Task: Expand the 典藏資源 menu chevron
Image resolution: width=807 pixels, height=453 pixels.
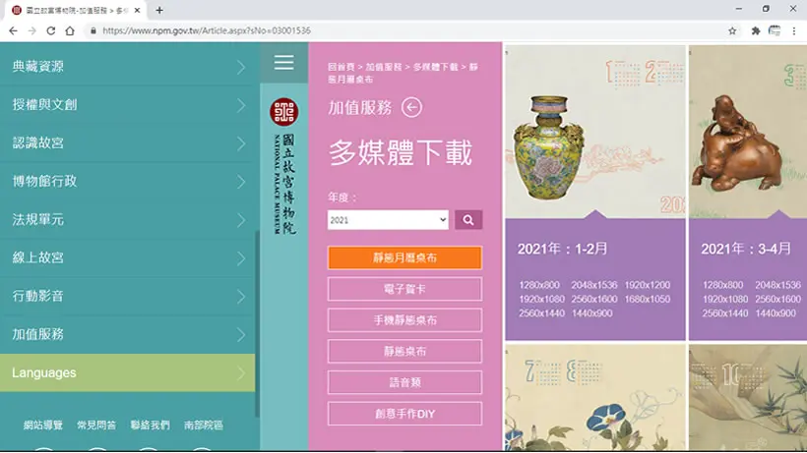Action: pyautogui.click(x=241, y=67)
